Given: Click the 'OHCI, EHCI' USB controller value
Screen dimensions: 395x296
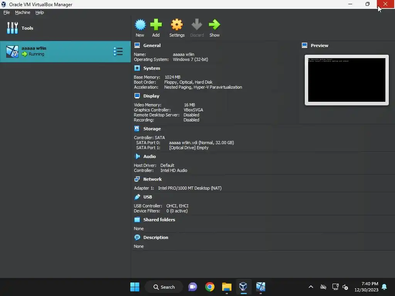Looking at the screenshot, I should [177, 206].
